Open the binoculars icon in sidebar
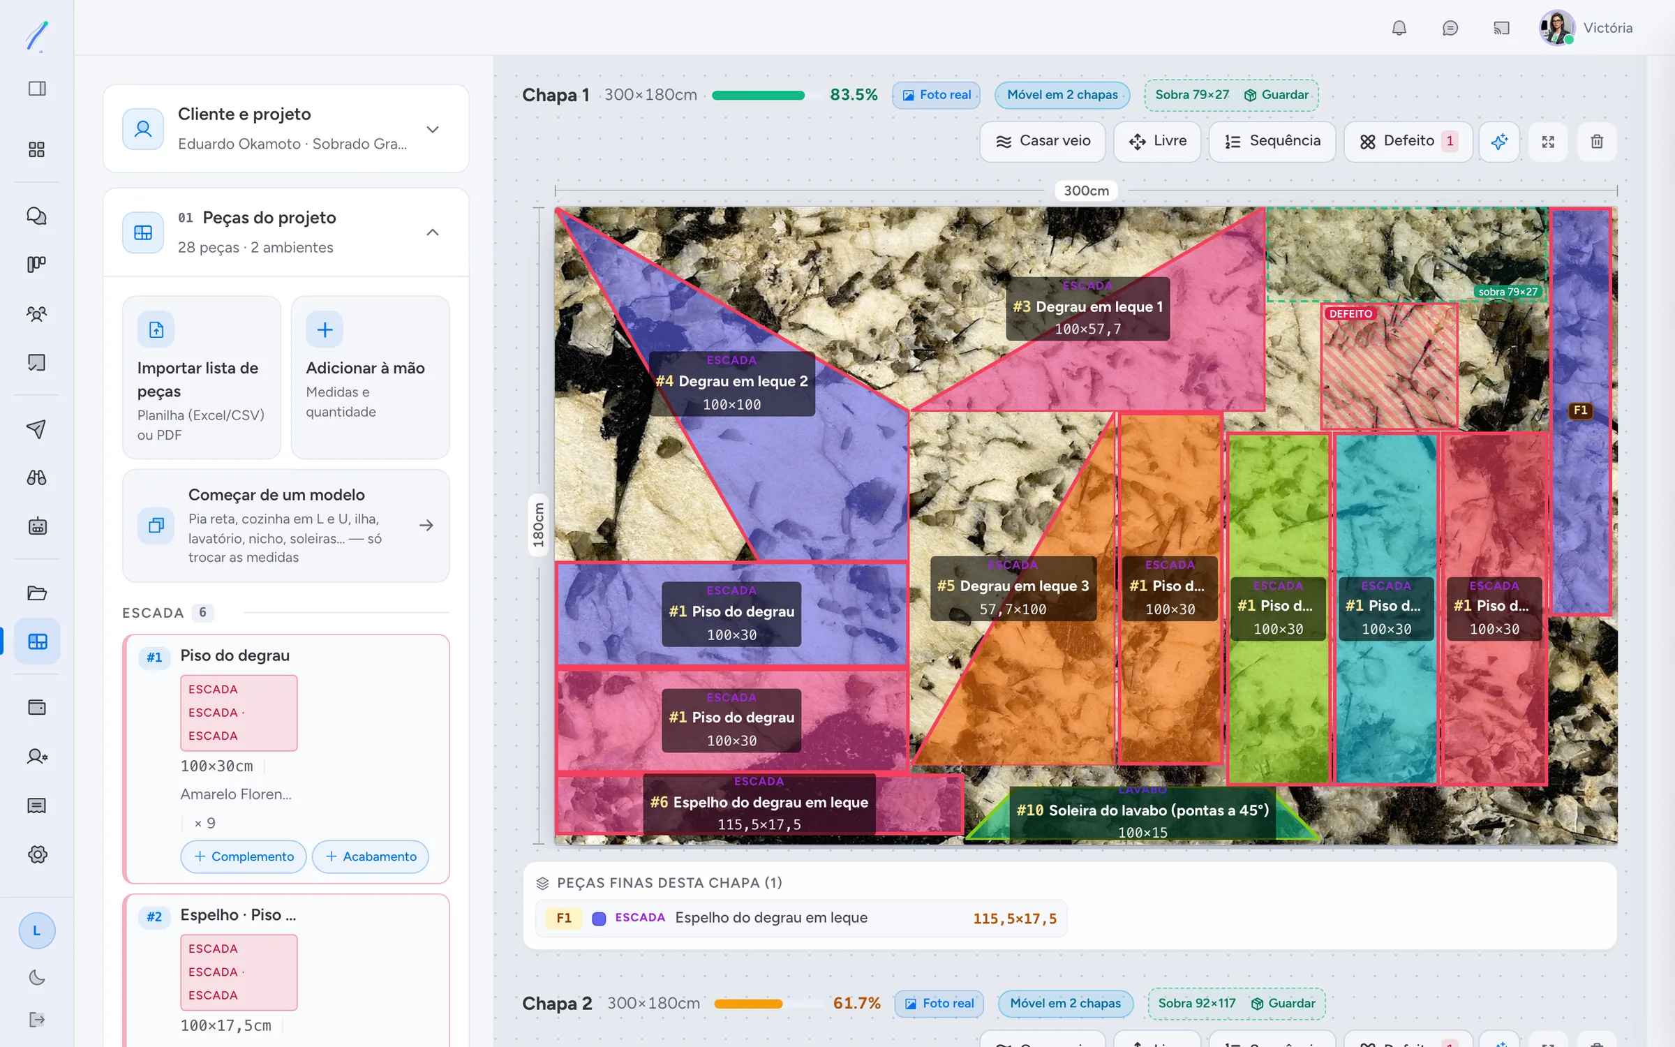1675x1047 pixels. tap(37, 477)
